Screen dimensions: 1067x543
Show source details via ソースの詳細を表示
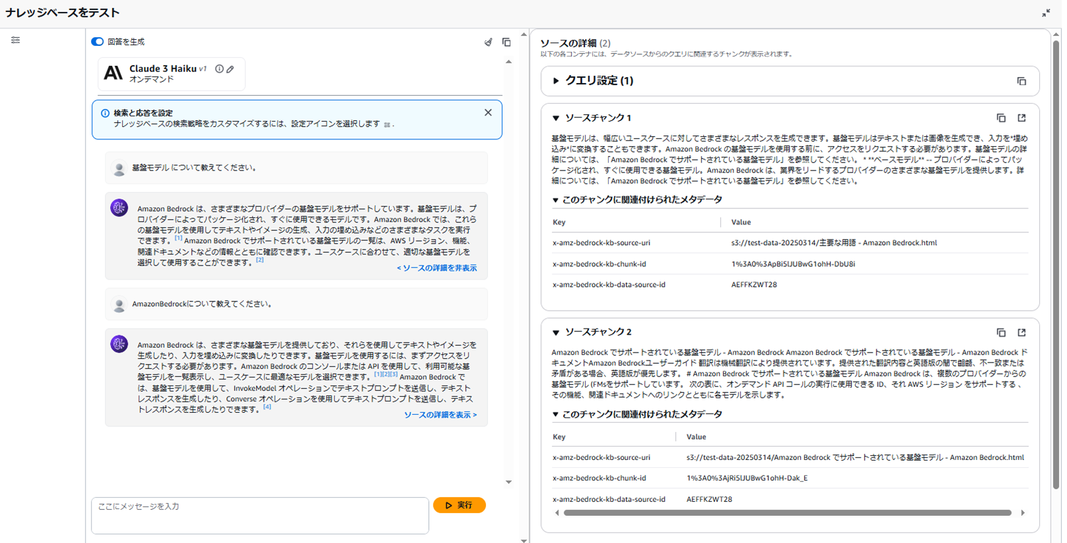pos(440,415)
